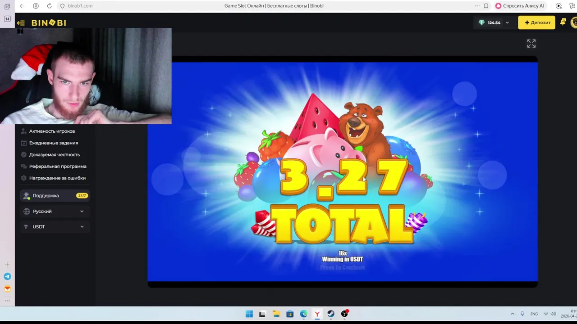
Task: Open the Binobi logo homepage
Action: click(x=49, y=23)
